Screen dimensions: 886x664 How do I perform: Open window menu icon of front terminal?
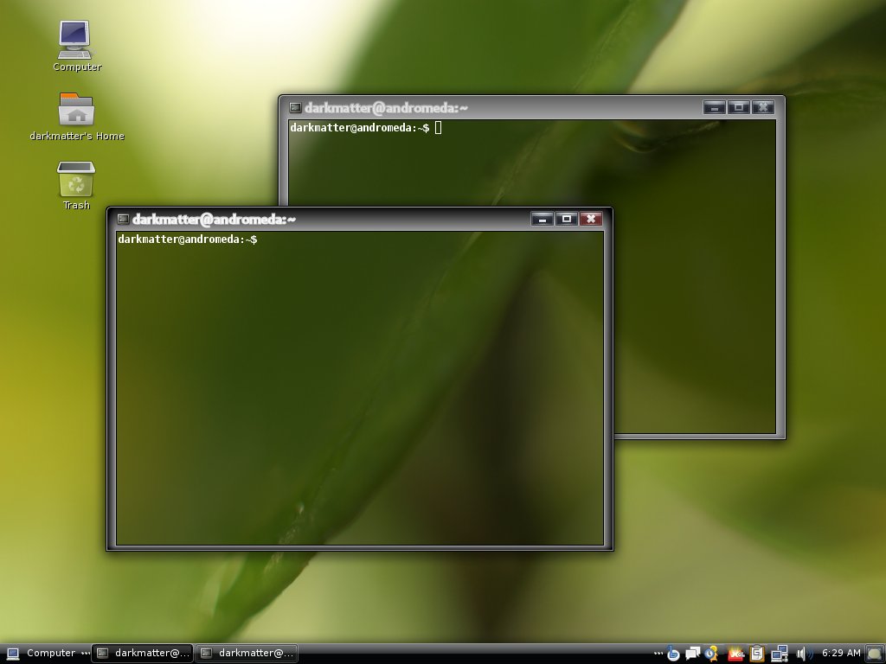[x=123, y=219]
